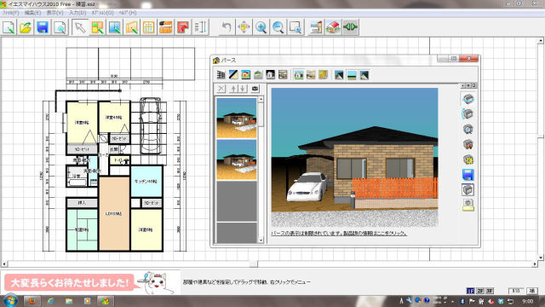545x307 pixels.
Task: Move thumbnail down with arrow button
Action: tap(243, 89)
